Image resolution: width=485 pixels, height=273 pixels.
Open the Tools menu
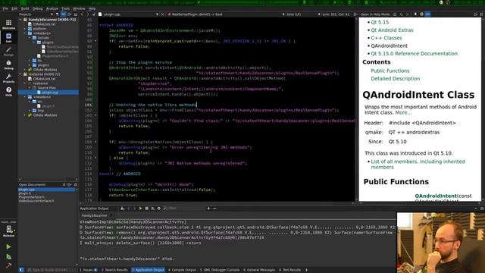66,8
